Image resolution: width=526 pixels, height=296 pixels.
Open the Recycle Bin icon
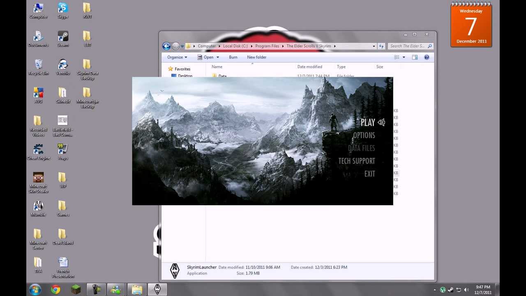click(38, 67)
